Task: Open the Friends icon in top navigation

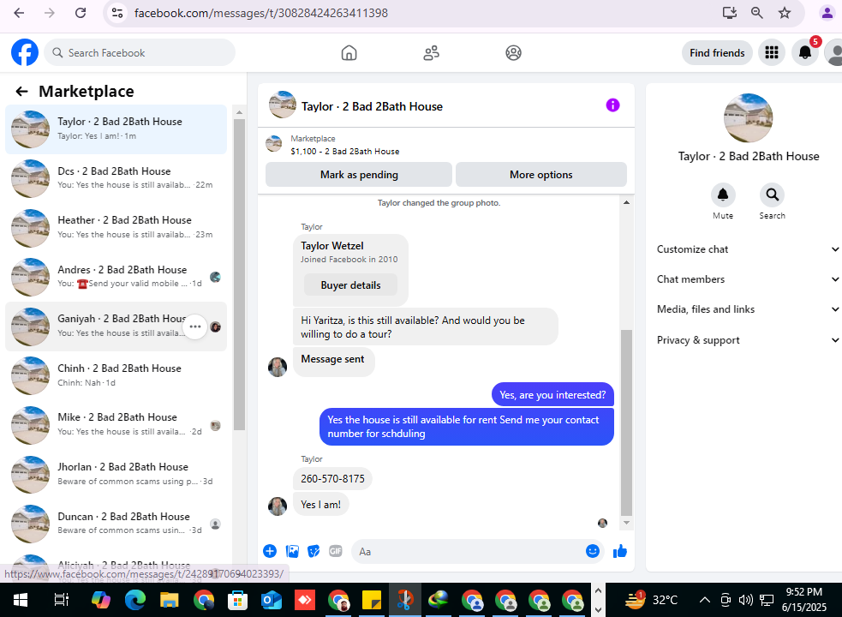Action: [x=431, y=52]
